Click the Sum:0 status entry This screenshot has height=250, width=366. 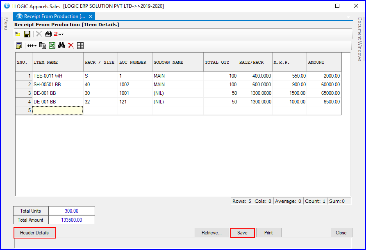339,201
